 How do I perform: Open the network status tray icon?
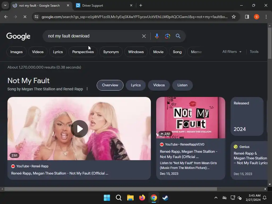(x=233, y=198)
